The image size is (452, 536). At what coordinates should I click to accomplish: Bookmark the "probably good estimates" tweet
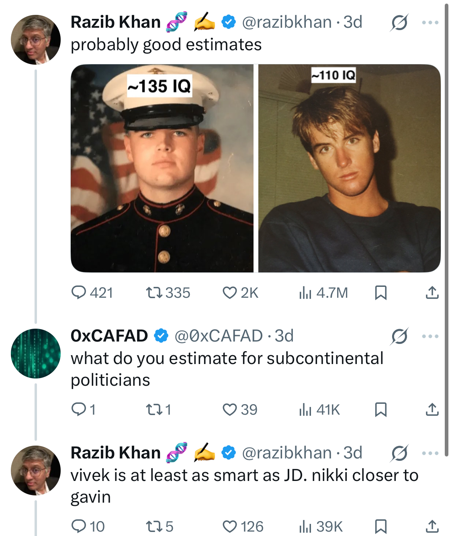click(x=380, y=293)
